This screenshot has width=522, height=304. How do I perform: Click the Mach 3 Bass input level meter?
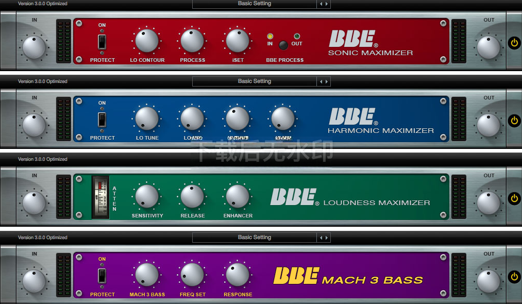tap(63, 275)
